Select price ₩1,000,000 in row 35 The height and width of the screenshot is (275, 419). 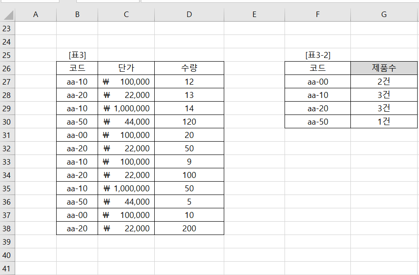126,189
